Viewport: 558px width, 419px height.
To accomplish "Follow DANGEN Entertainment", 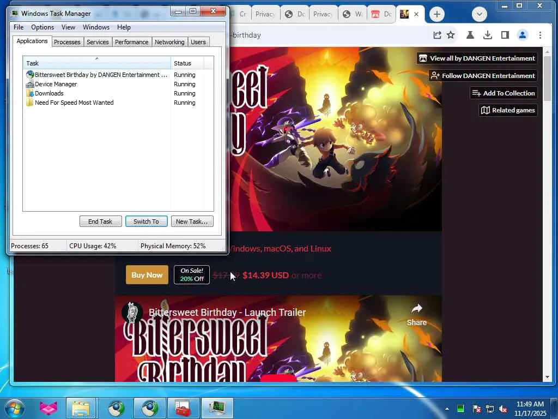I will point(483,75).
